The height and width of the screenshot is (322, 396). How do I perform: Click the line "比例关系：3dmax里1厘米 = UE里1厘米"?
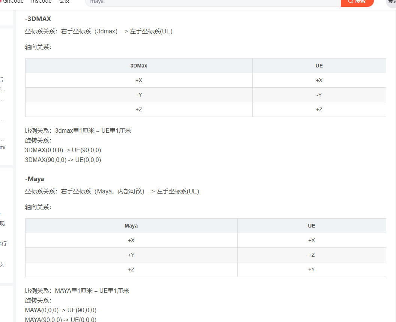78,131
